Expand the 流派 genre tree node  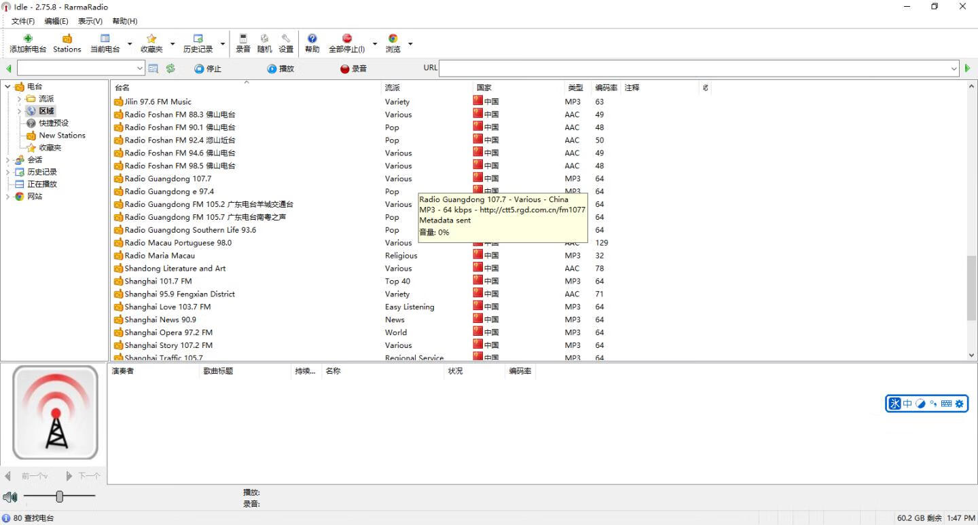pyautogui.click(x=20, y=99)
